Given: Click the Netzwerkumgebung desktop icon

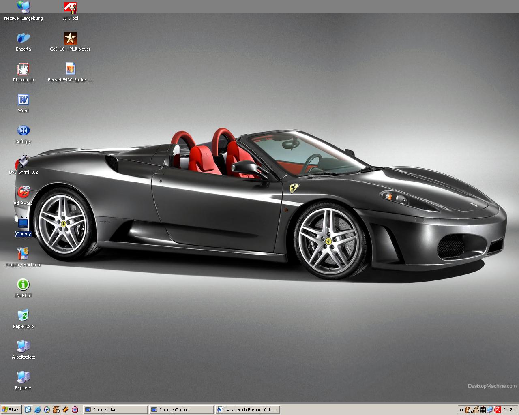Looking at the screenshot, I should click(x=23, y=8).
